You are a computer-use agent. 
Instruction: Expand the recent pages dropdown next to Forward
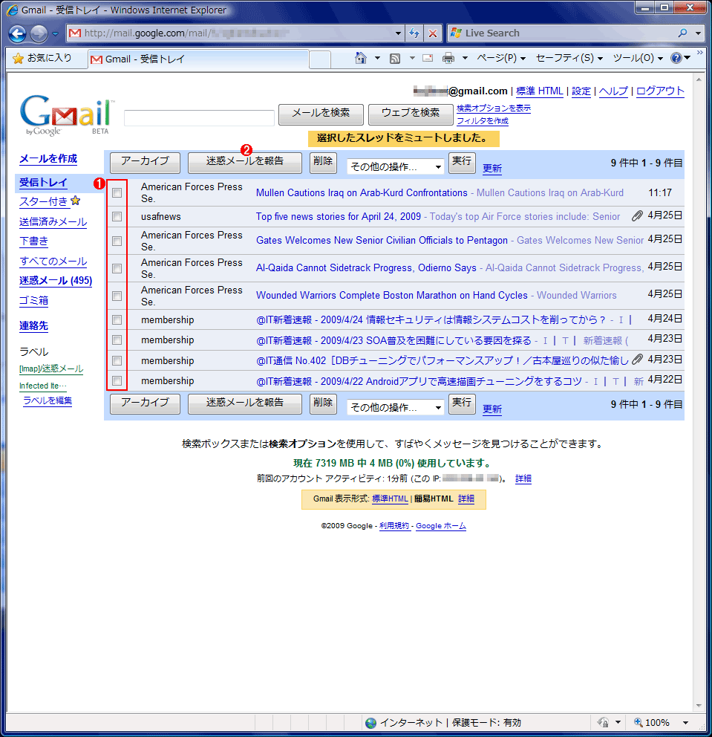point(55,34)
